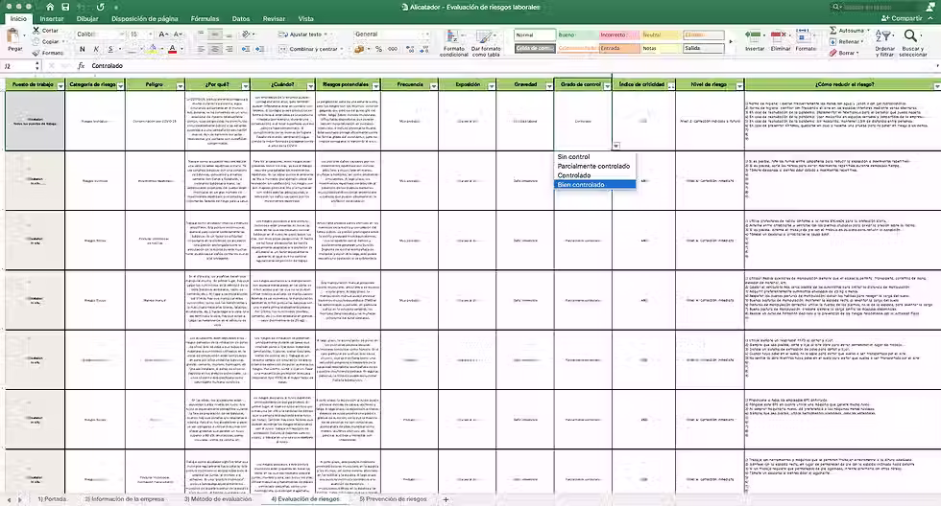Apply the Bueno cell style

point(577,34)
